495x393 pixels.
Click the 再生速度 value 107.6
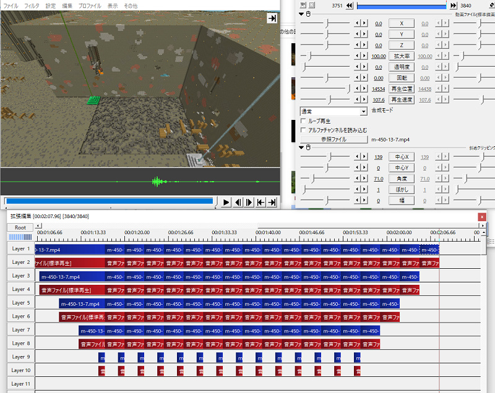(x=379, y=100)
